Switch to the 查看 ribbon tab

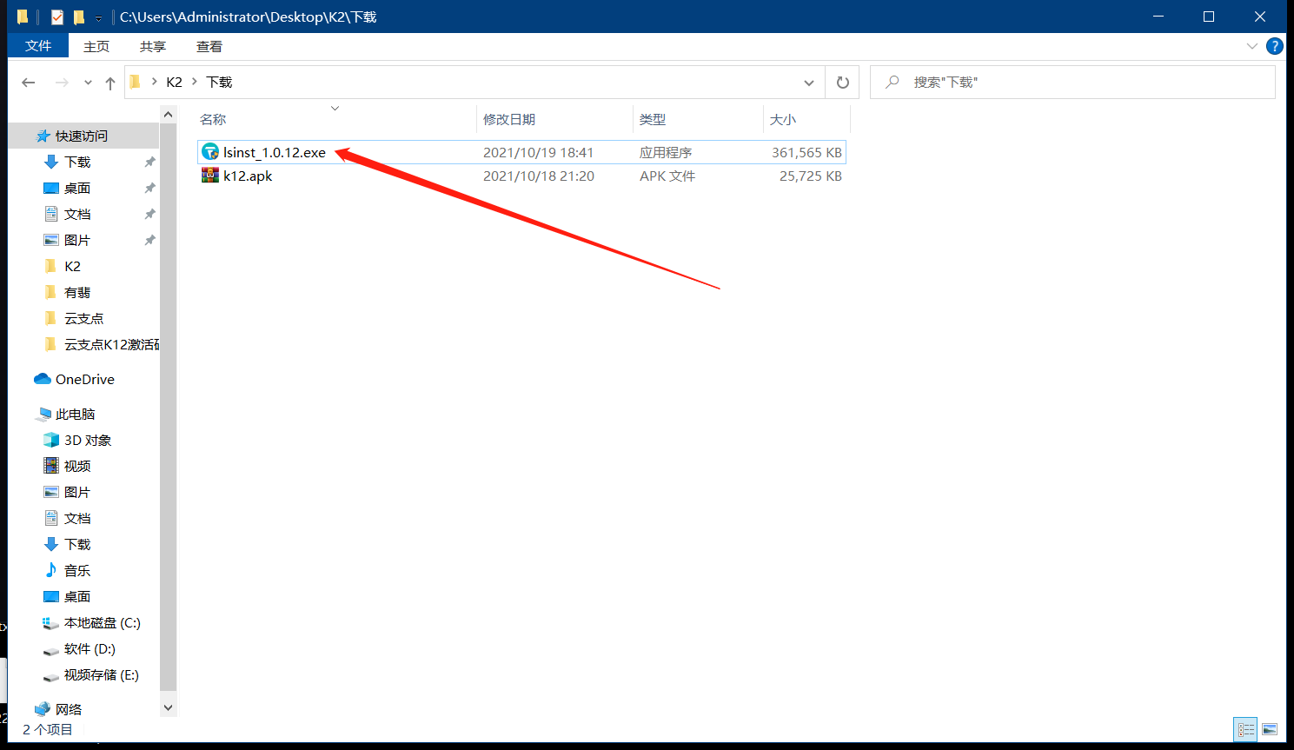pos(209,47)
